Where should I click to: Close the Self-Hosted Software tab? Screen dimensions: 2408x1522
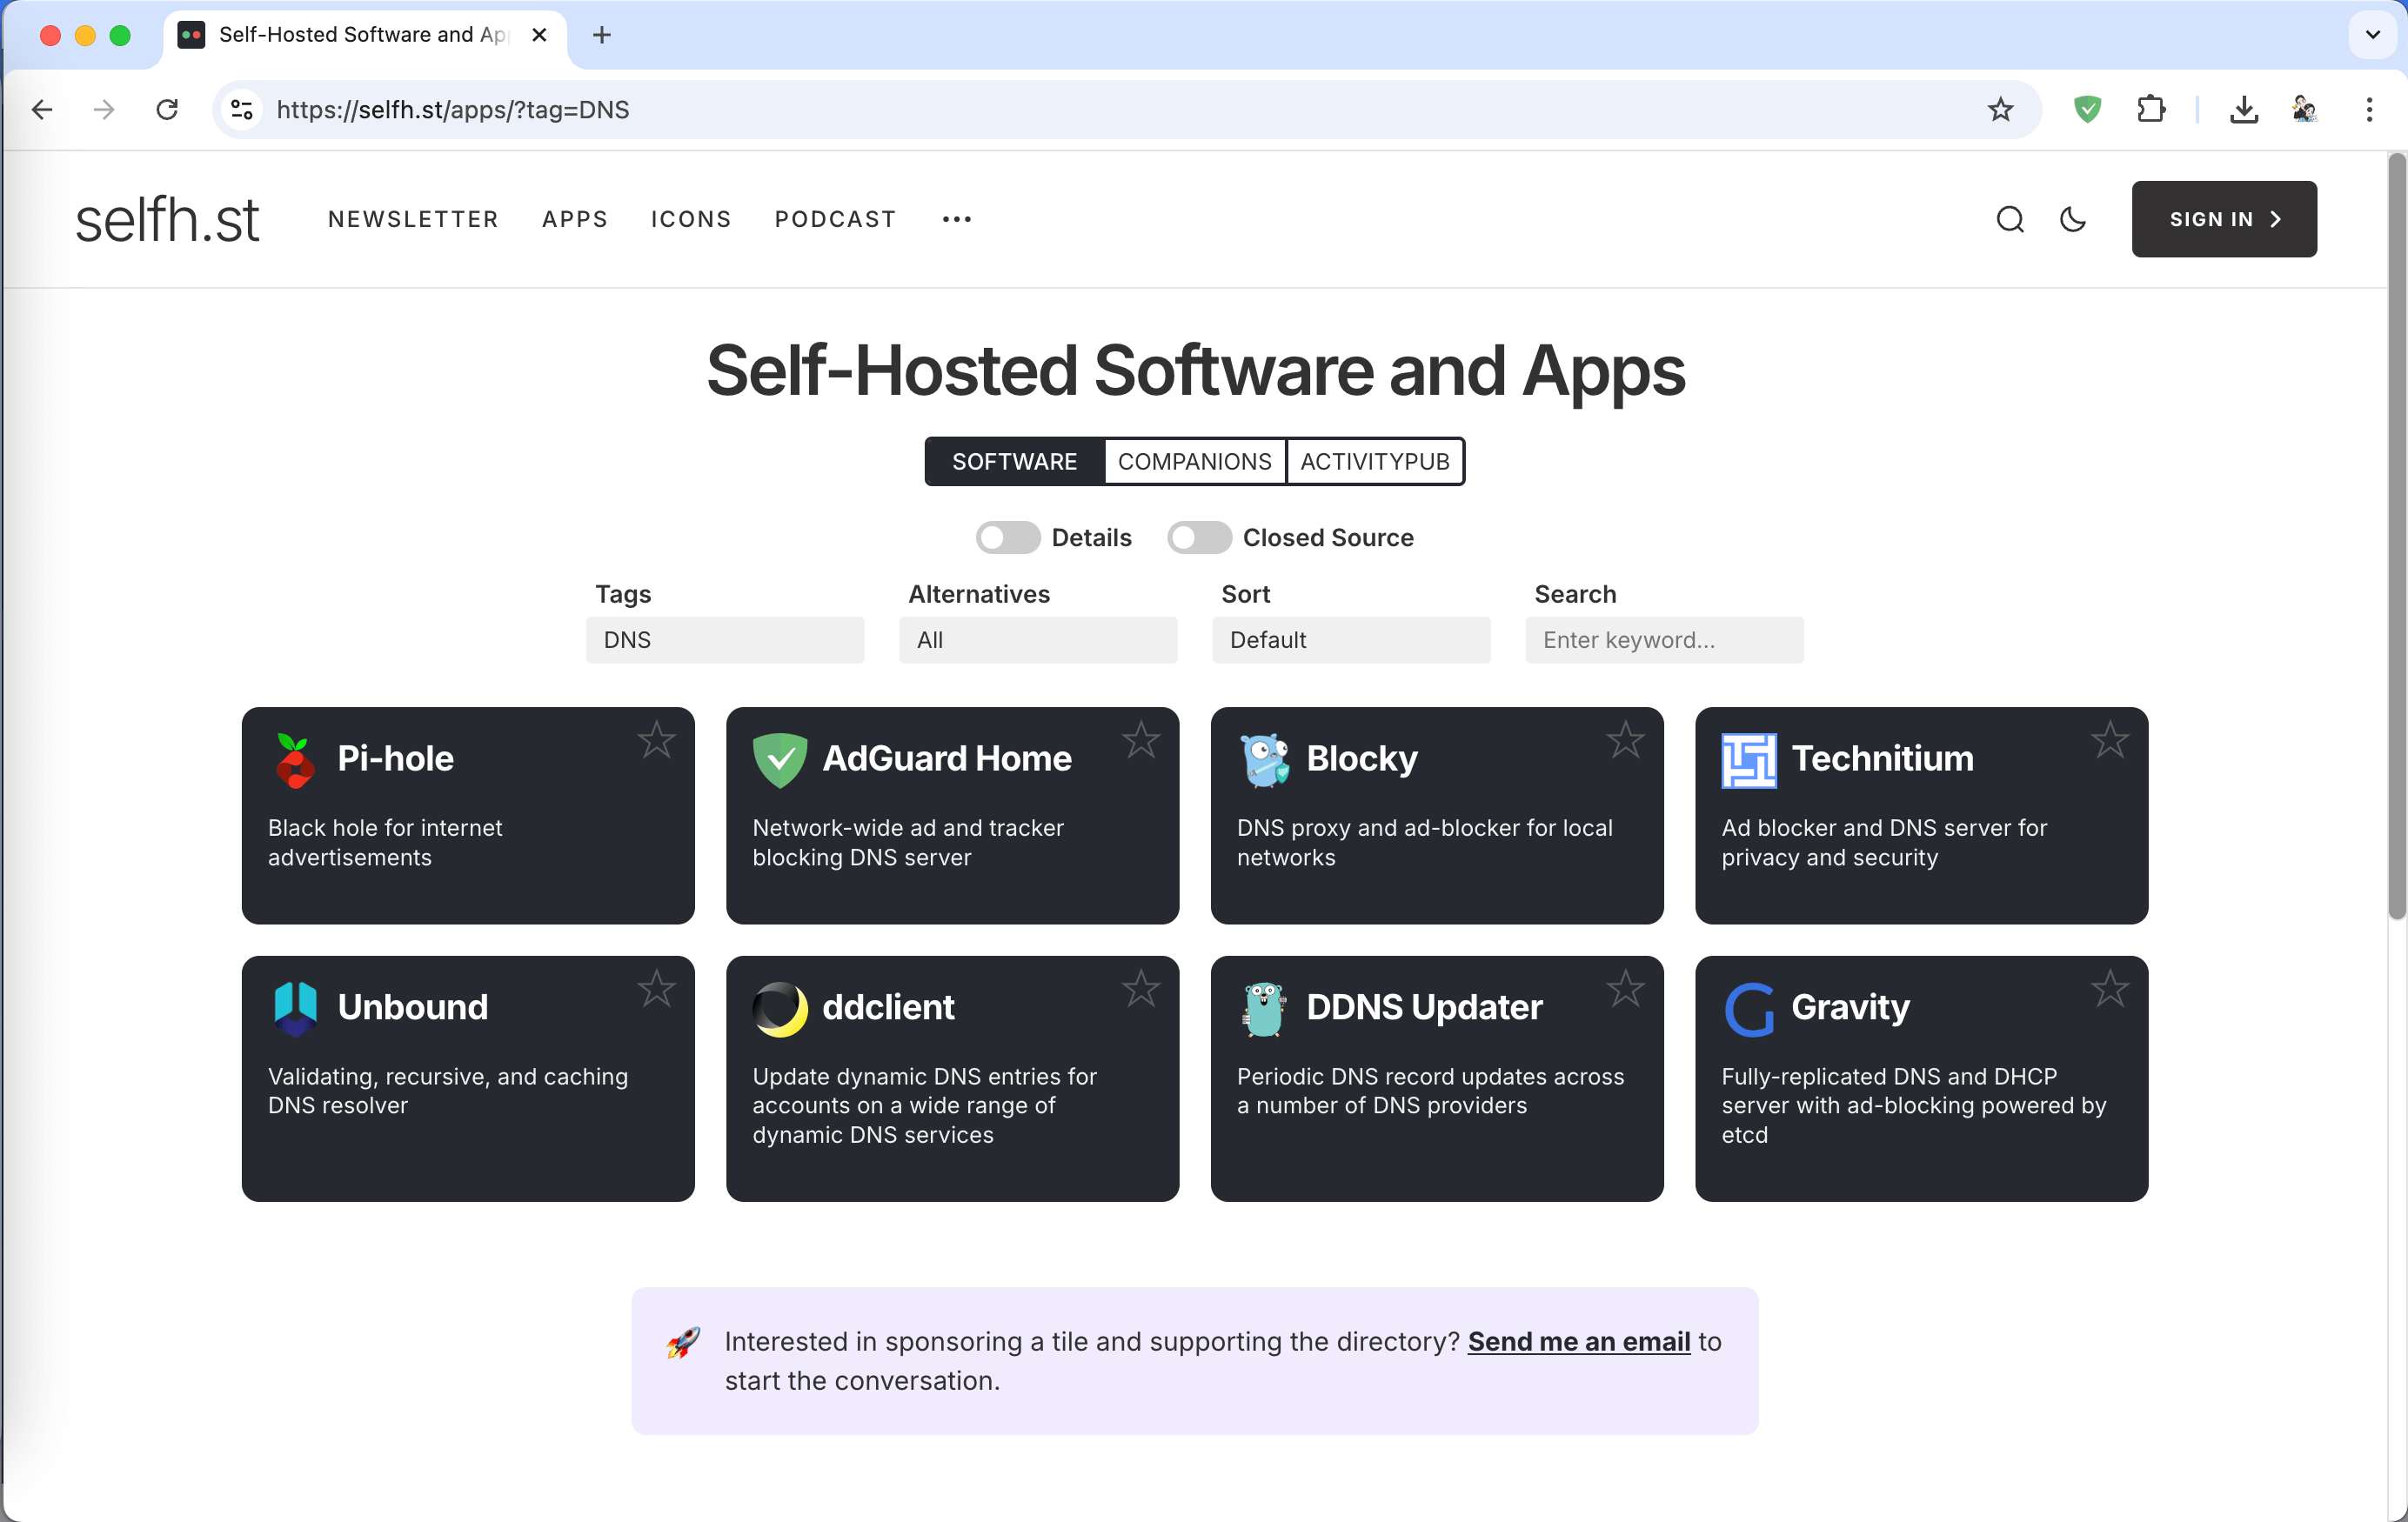click(539, 35)
